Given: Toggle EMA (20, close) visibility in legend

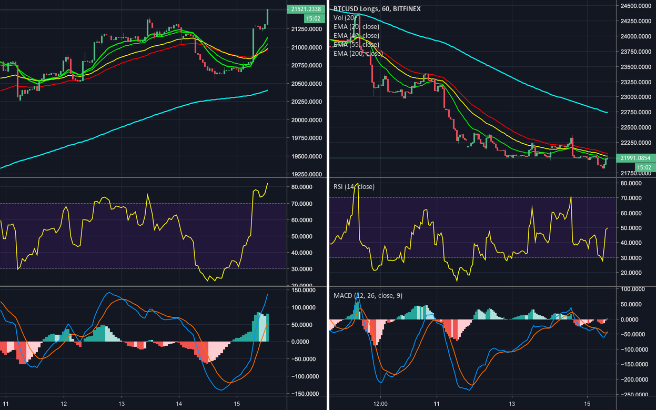Looking at the screenshot, I should pyautogui.click(x=356, y=26).
